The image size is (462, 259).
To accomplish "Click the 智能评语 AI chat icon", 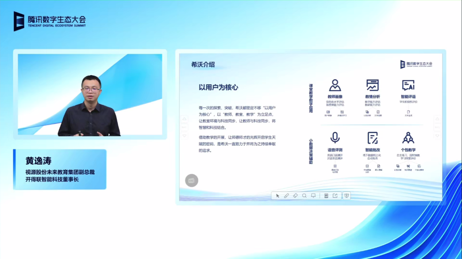I will point(408,85).
